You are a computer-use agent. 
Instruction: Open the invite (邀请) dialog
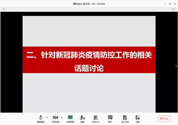[x=82, y=118]
